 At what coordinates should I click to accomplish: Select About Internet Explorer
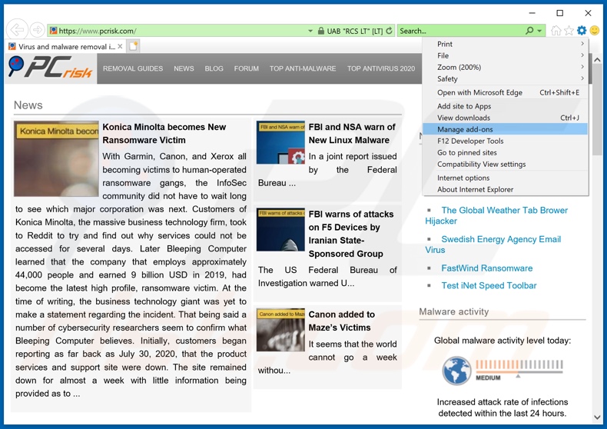(x=505, y=189)
